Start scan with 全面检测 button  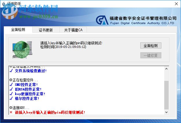(151, 46)
